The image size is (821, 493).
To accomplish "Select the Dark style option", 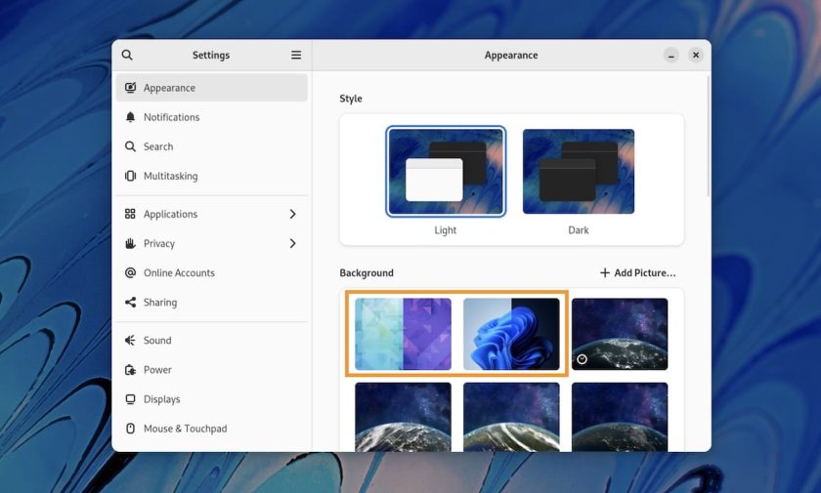I will coord(579,172).
